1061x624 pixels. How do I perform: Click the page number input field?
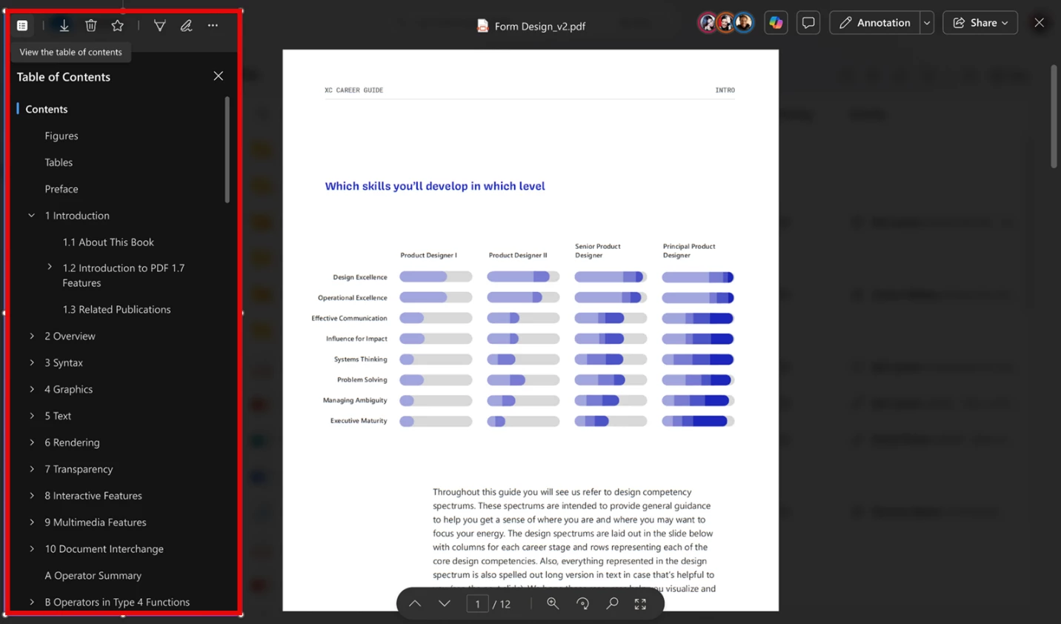tap(477, 604)
